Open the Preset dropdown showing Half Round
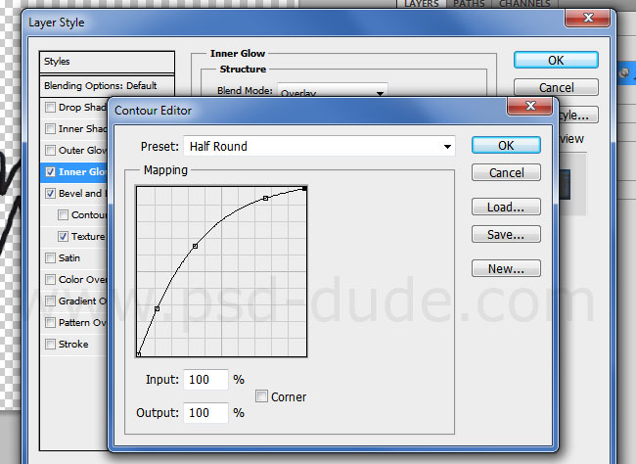 click(319, 146)
